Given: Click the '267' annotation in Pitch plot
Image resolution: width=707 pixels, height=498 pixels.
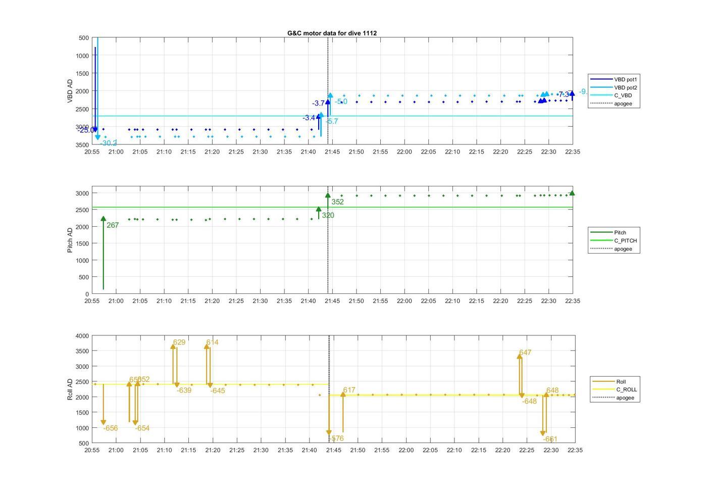Looking at the screenshot, I should (113, 225).
